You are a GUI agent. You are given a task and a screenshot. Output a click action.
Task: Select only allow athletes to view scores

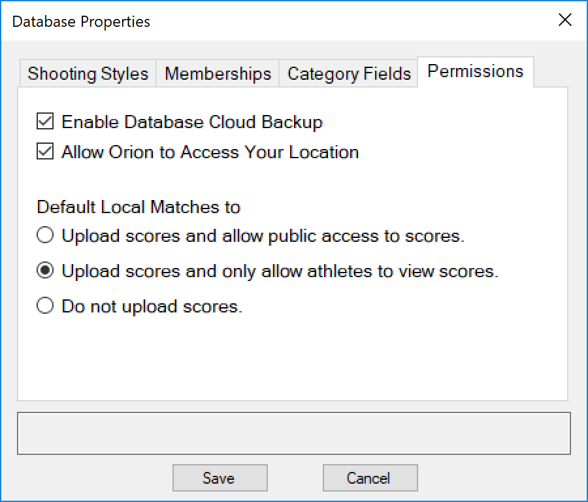(44, 271)
